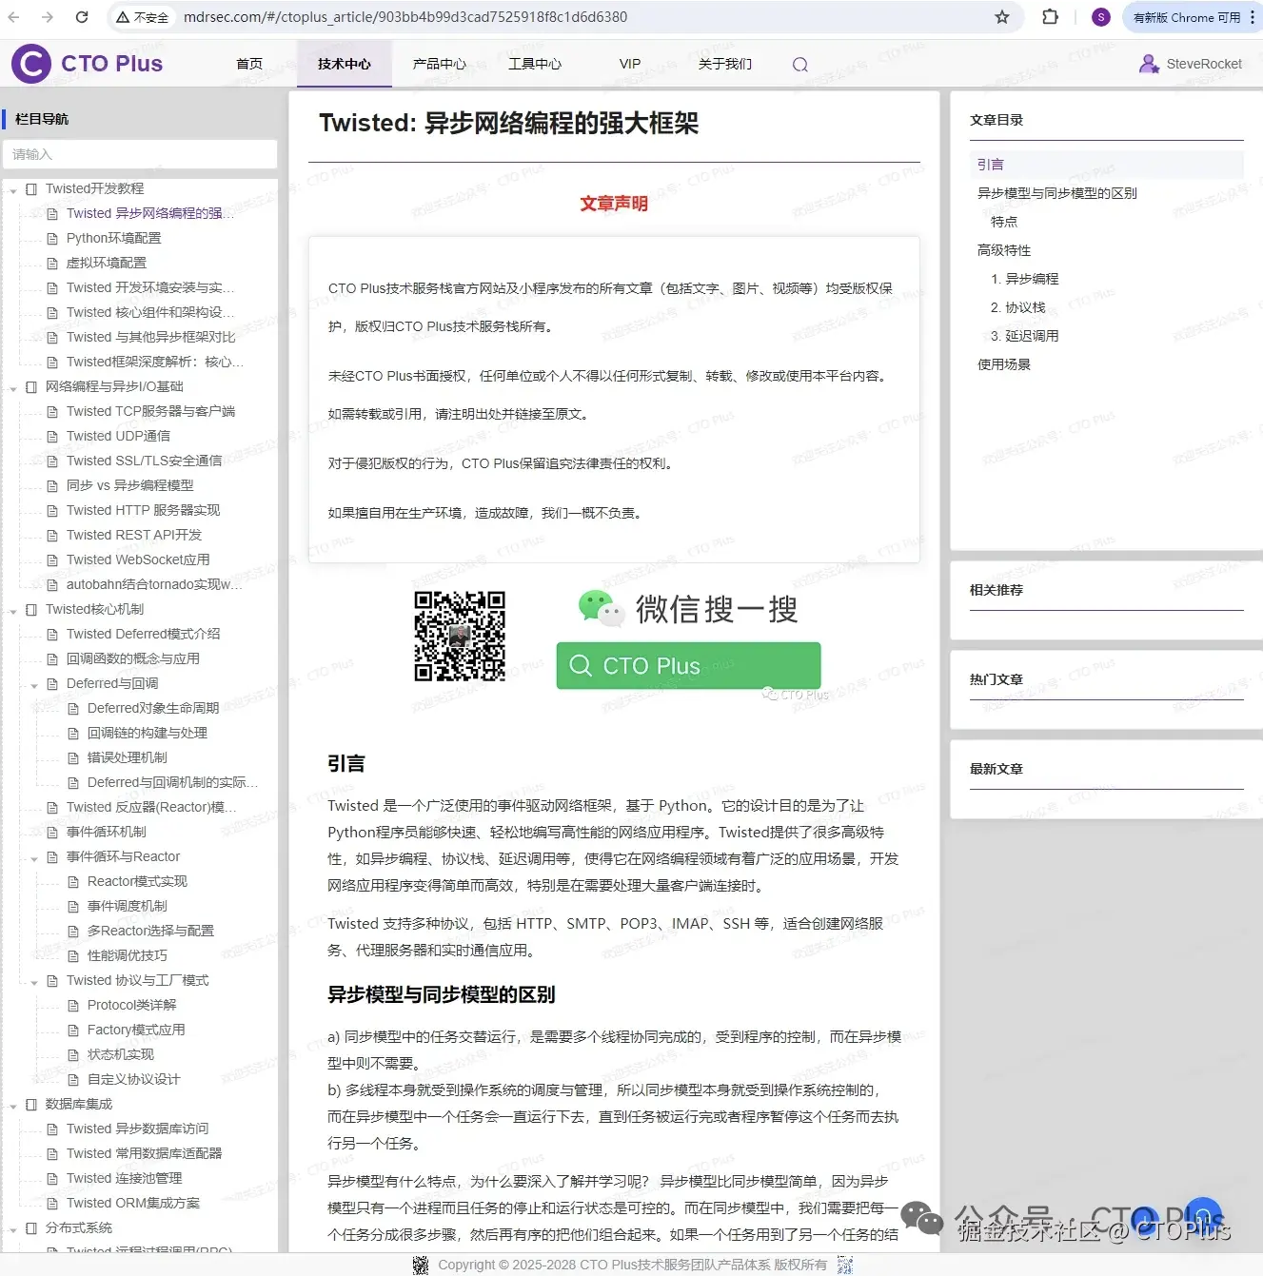The image size is (1263, 1276).
Task: Click the document icon beside Python环境配置
Action: [x=52, y=238]
